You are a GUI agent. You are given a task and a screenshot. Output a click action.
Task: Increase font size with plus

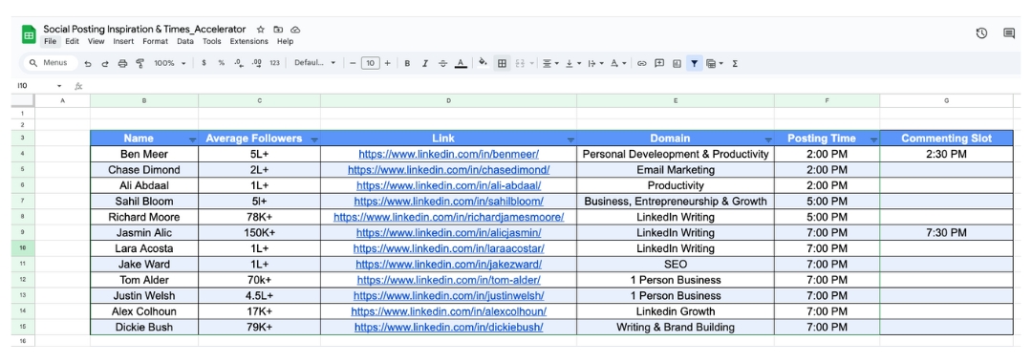pyautogui.click(x=387, y=63)
